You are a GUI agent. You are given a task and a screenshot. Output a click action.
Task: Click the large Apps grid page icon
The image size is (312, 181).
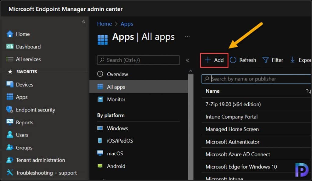(103, 40)
